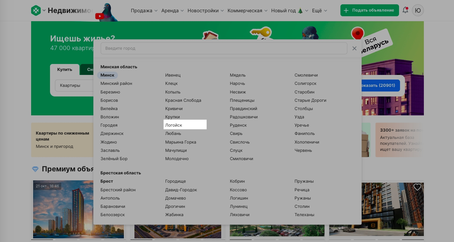Click Подать объявление button
Viewport: 454px width, 242px height.
pos(370,10)
